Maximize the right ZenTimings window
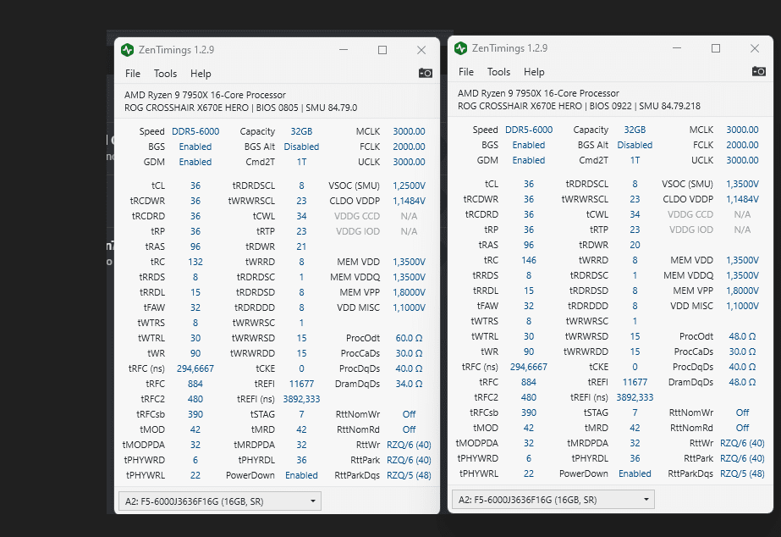 coord(716,48)
